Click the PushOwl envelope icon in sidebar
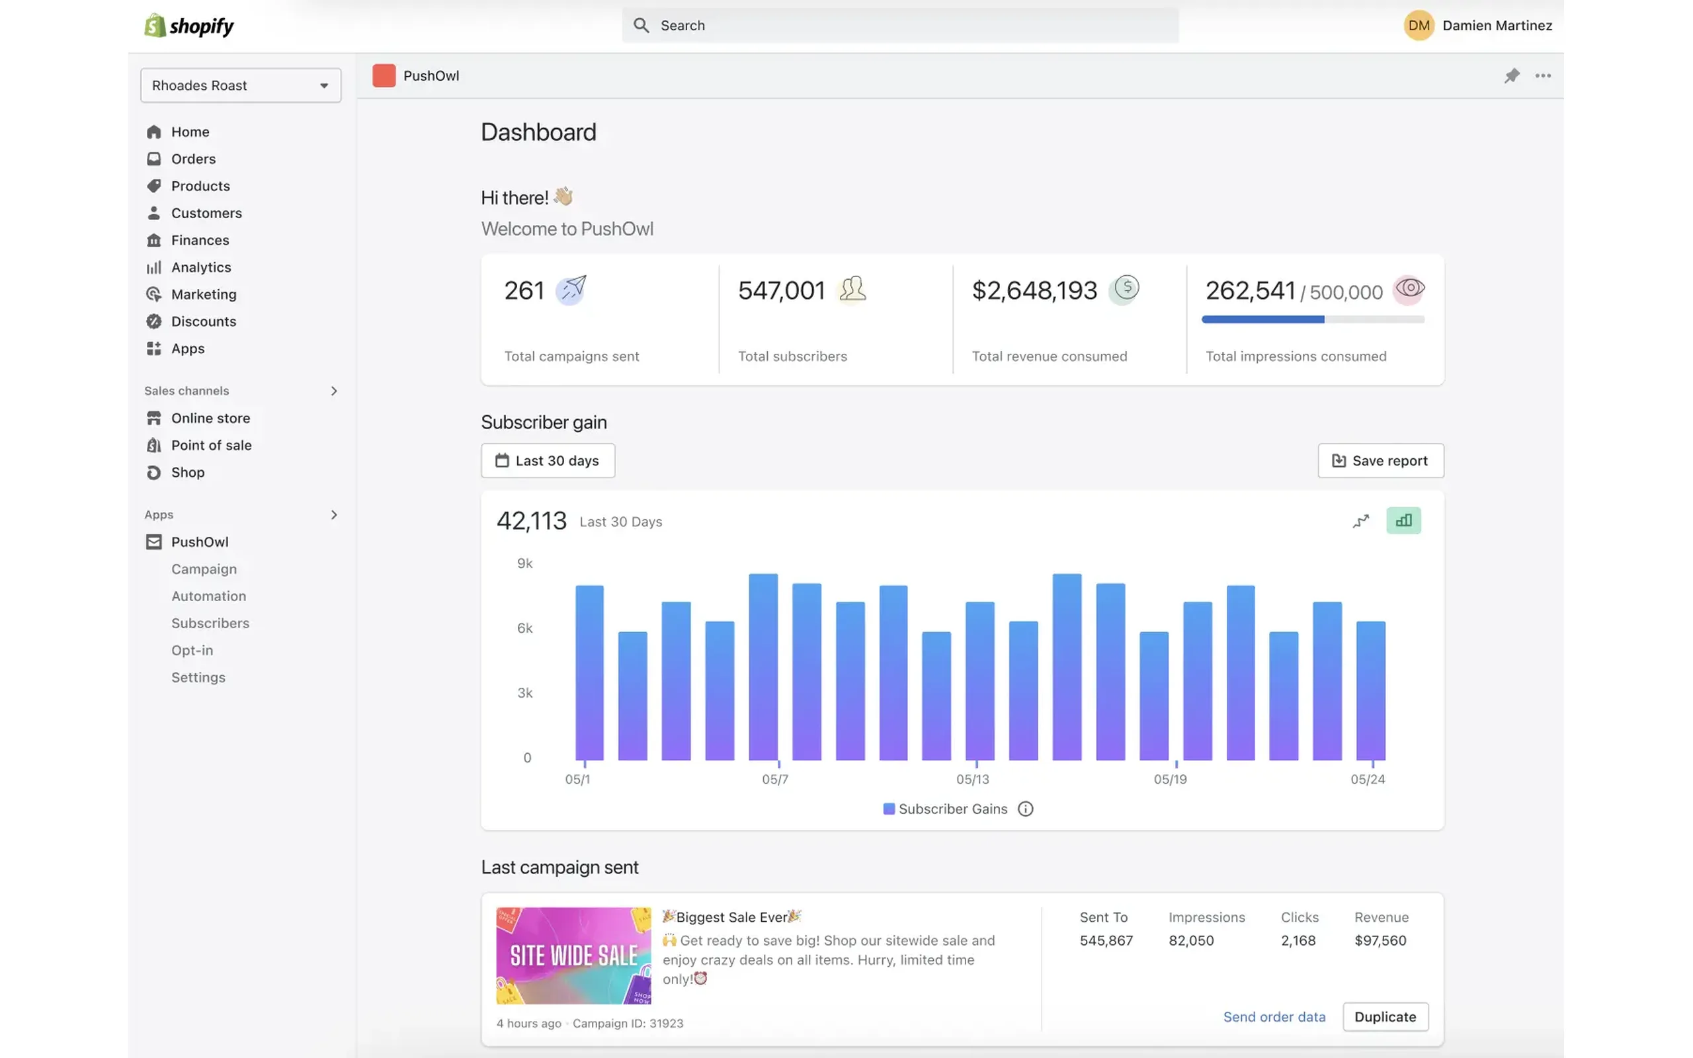 pyautogui.click(x=154, y=542)
